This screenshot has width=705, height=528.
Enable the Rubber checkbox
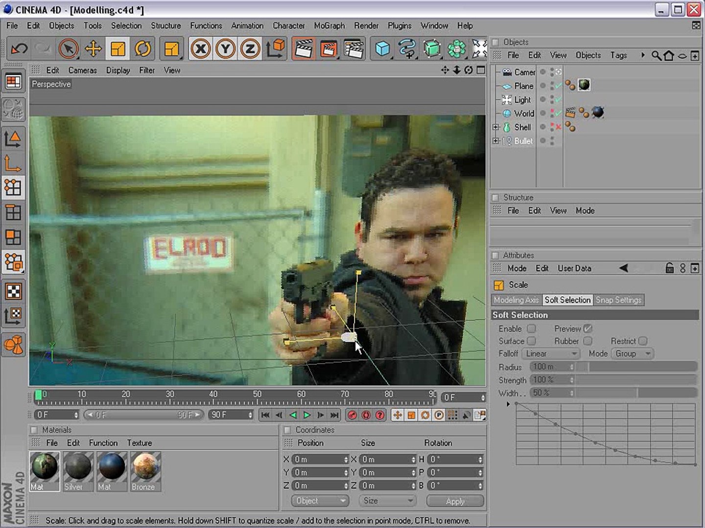point(587,341)
